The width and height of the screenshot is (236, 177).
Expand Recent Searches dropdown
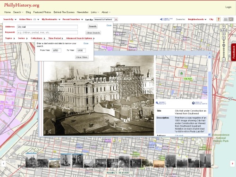(73, 19)
